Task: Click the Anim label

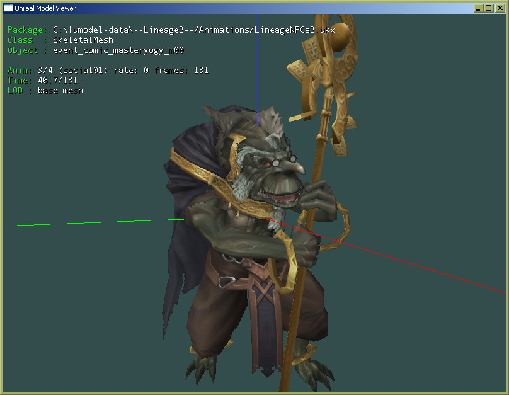Action: [20, 71]
